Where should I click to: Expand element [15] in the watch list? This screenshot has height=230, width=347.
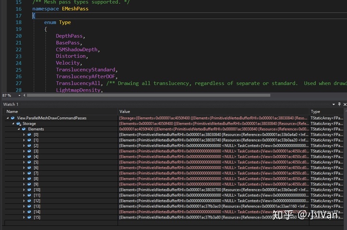(x=24, y=217)
